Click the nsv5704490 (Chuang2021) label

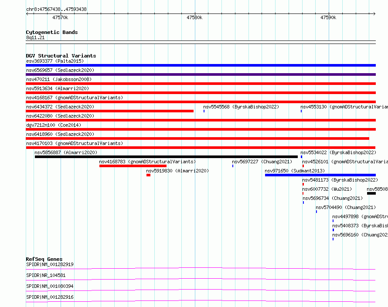[346, 207]
